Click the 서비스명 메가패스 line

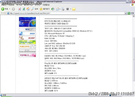[x=55, y=48]
